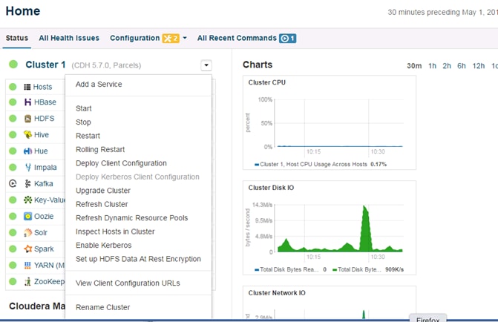Screen dimensions: 498x322
Task: Click Add a Service menu entry
Action: [x=99, y=85]
